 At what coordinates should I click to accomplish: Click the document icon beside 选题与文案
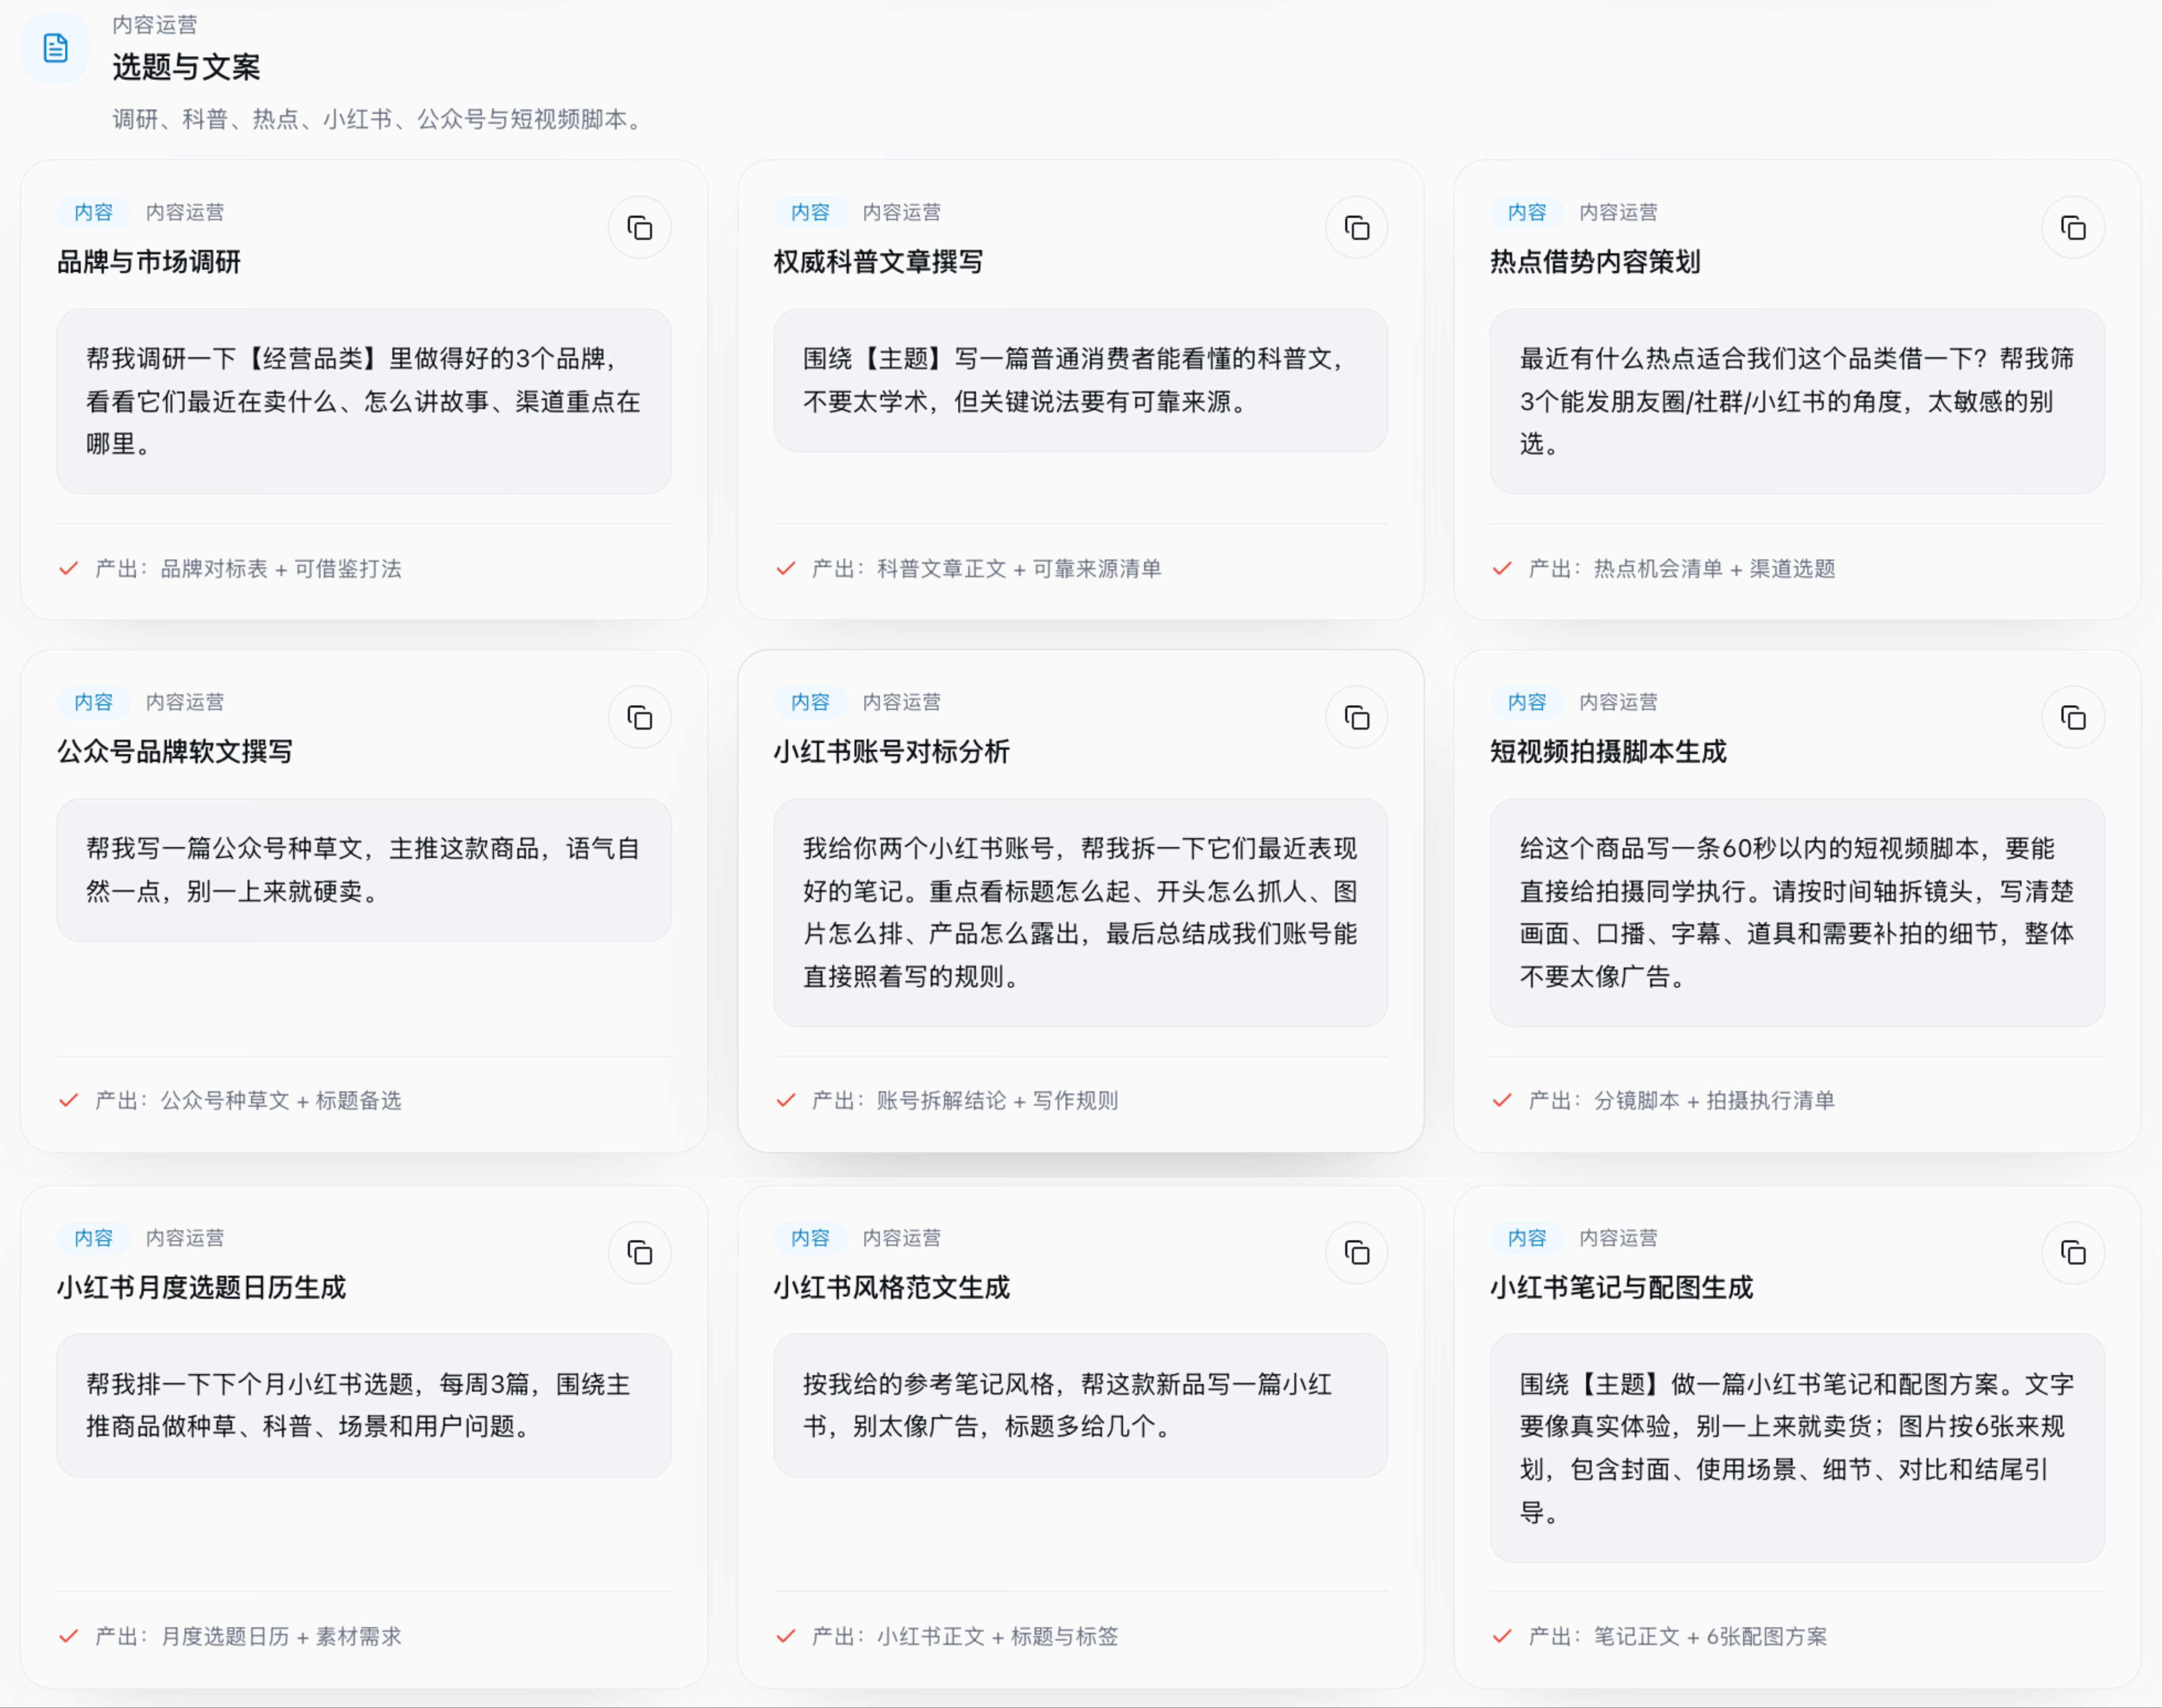click(x=56, y=47)
